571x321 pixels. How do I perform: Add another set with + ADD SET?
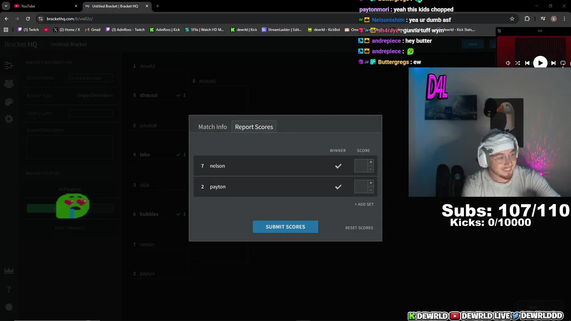tap(364, 204)
